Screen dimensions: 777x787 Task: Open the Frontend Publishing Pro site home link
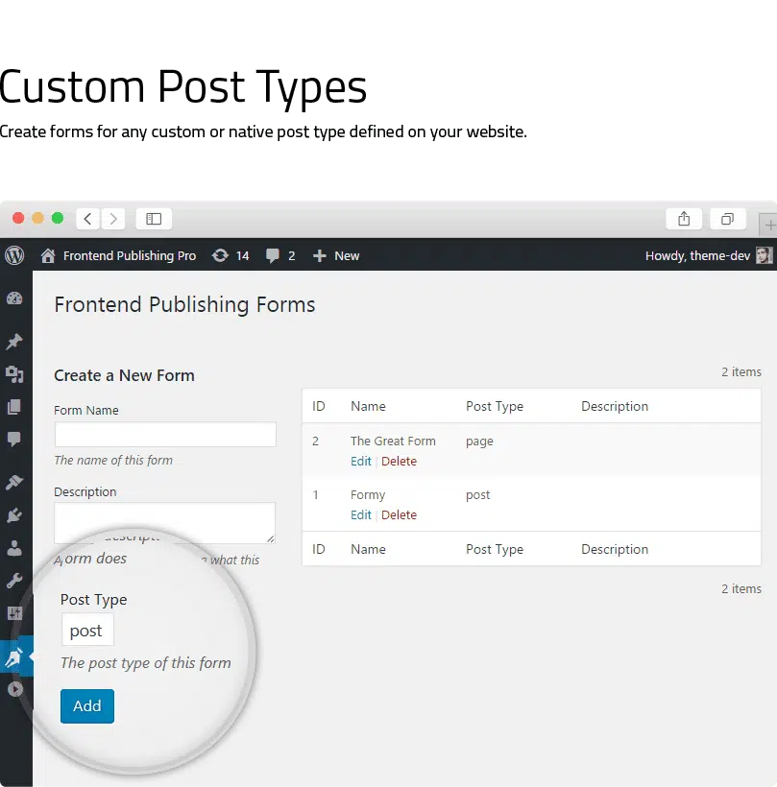point(118,256)
